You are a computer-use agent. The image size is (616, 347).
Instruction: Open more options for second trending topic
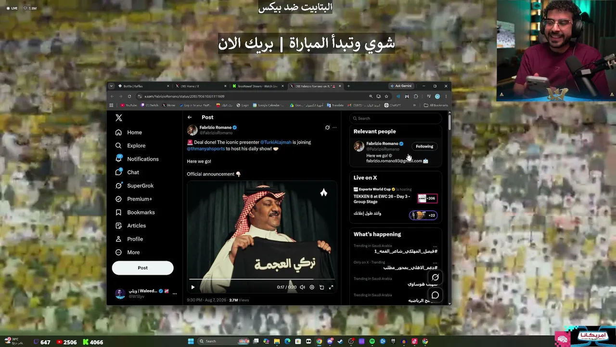click(435, 263)
